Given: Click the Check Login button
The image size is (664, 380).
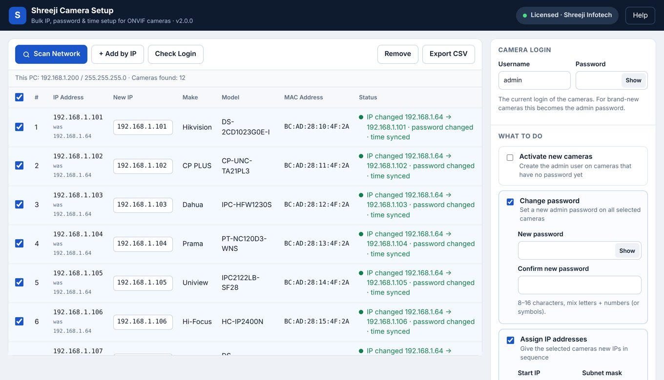Looking at the screenshot, I should point(175,54).
